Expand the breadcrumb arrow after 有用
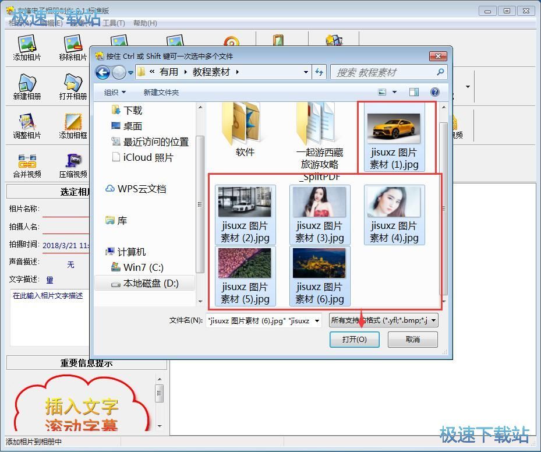The image size is (541, 452). 186,72
